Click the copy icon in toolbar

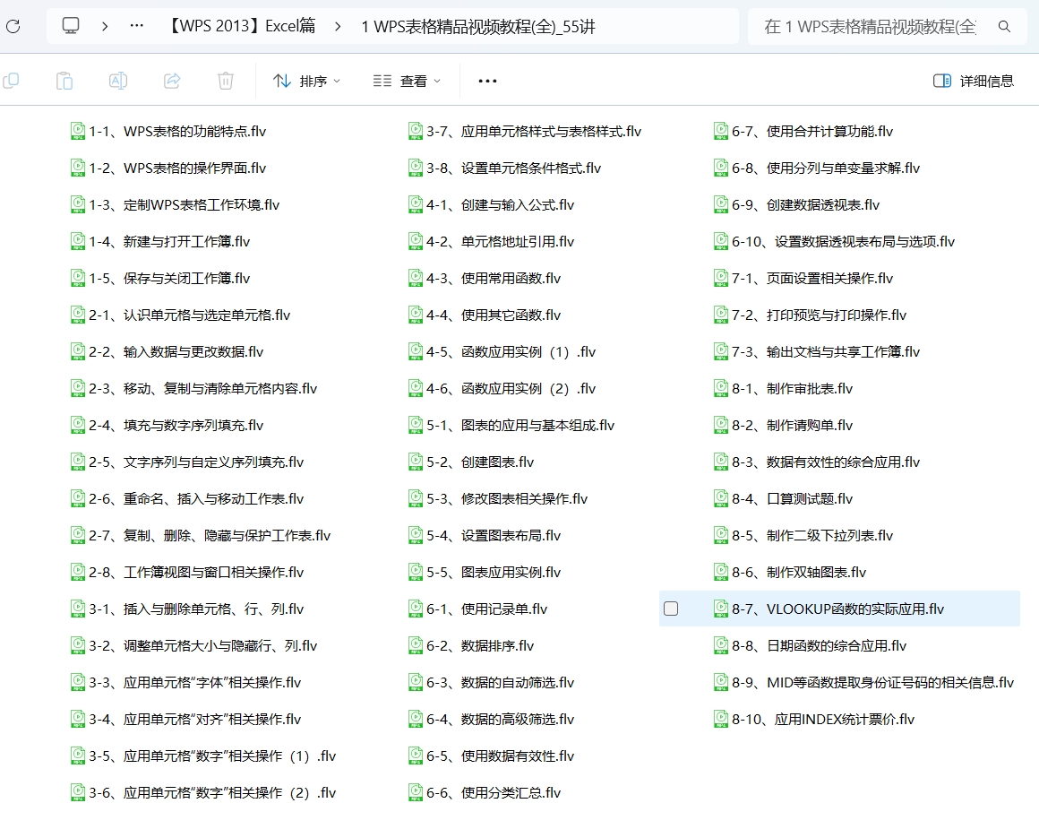tap(11, 81)
